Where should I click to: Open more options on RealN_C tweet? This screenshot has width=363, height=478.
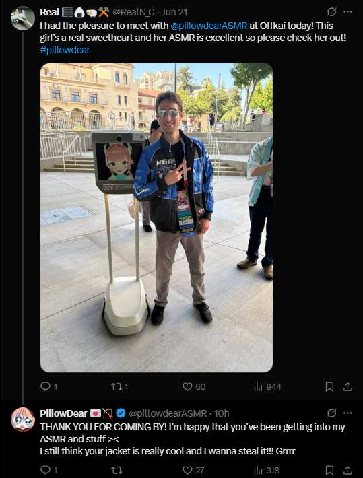coord(348,12)
